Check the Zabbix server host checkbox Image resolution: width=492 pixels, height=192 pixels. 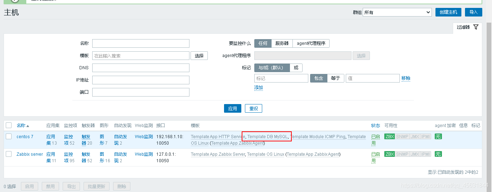[9, 154]
